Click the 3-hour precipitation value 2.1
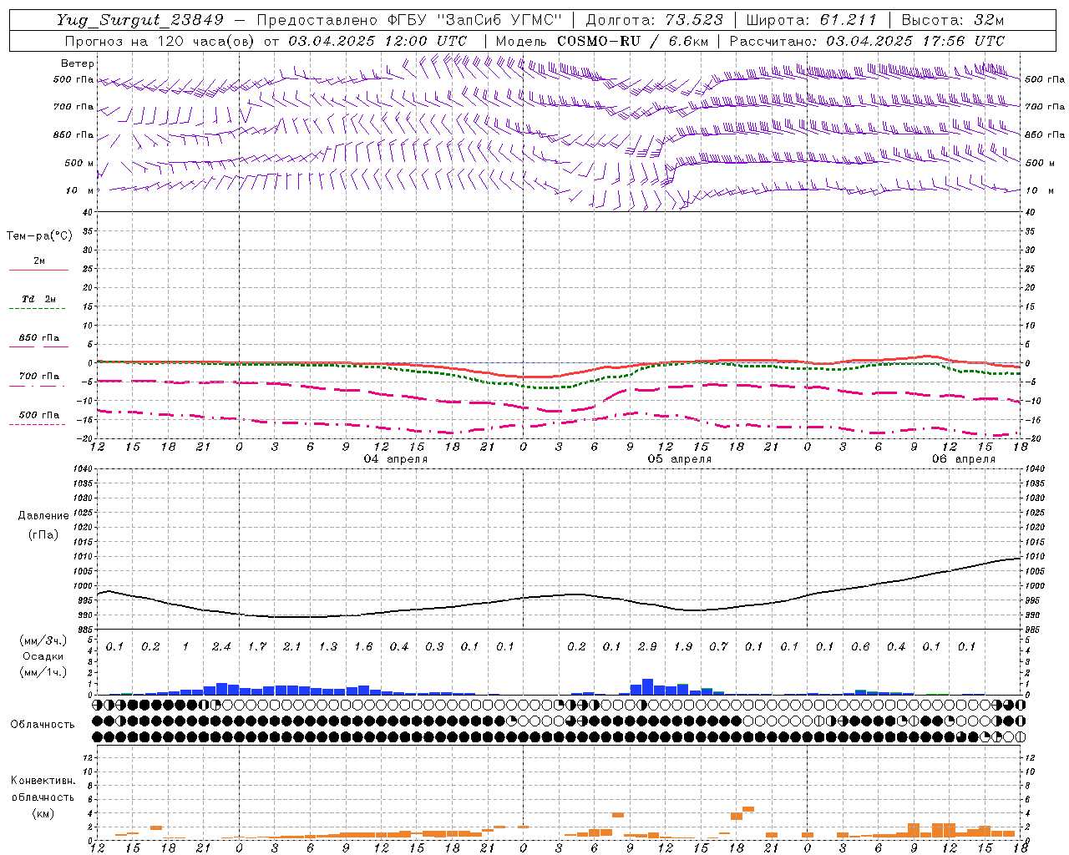This screenshot has height=855, width=1069. 292,646
